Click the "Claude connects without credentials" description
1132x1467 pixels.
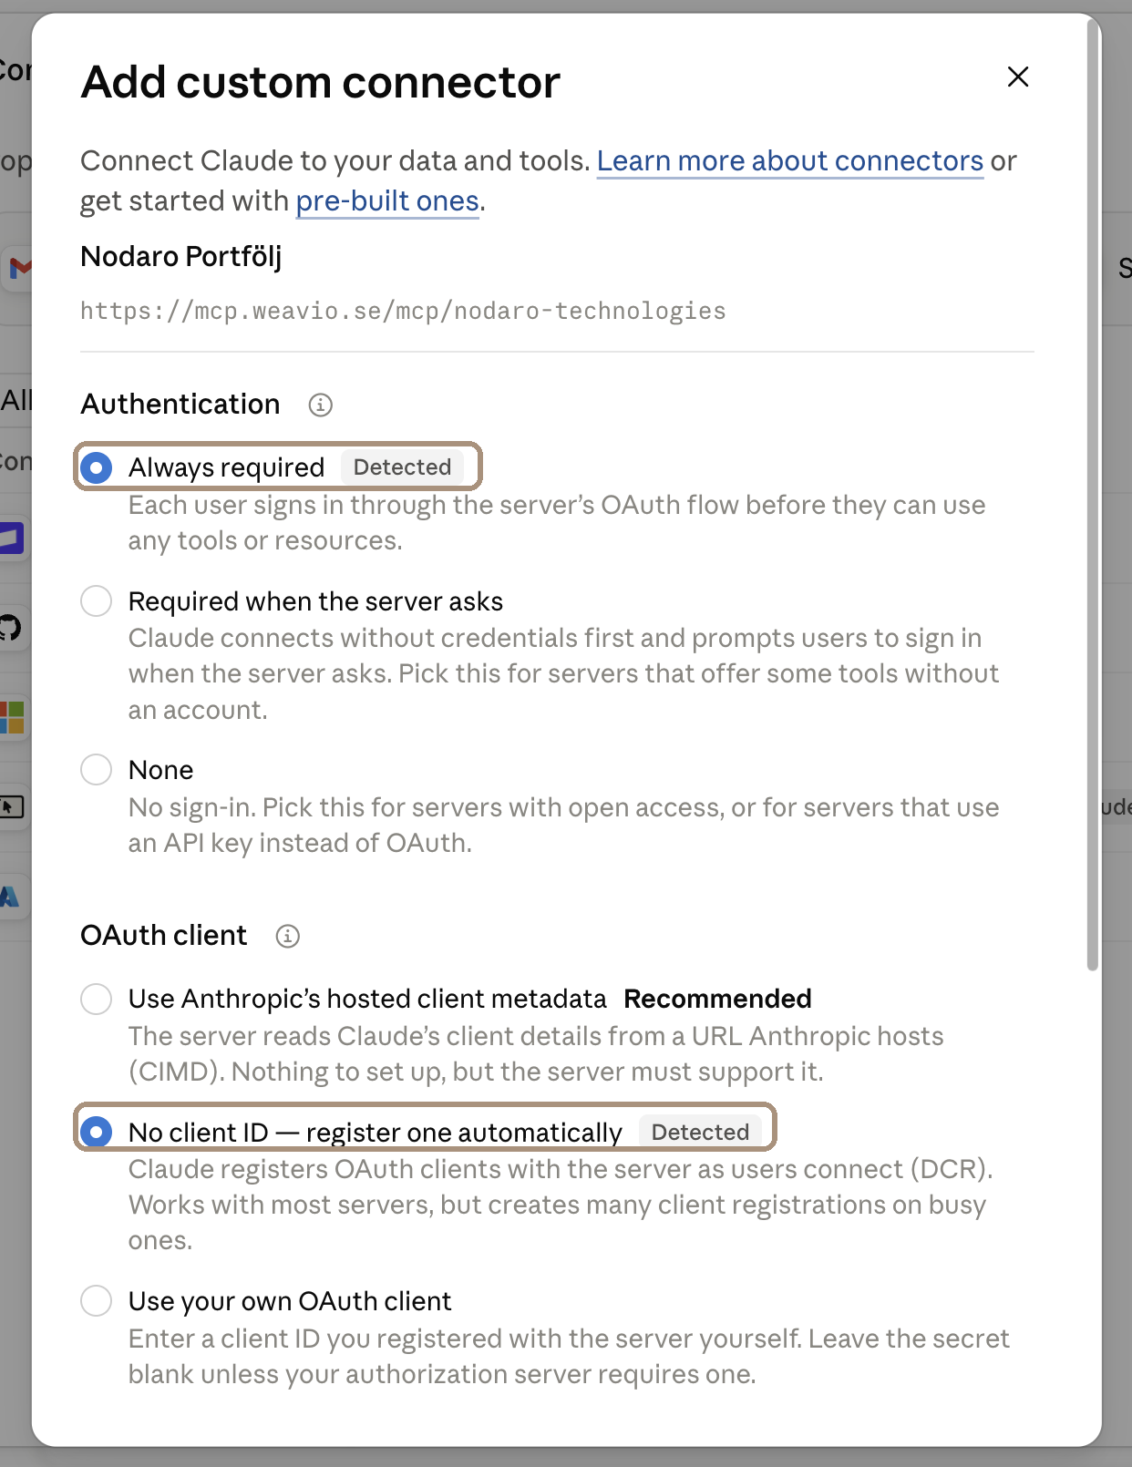tap(564, 674)
